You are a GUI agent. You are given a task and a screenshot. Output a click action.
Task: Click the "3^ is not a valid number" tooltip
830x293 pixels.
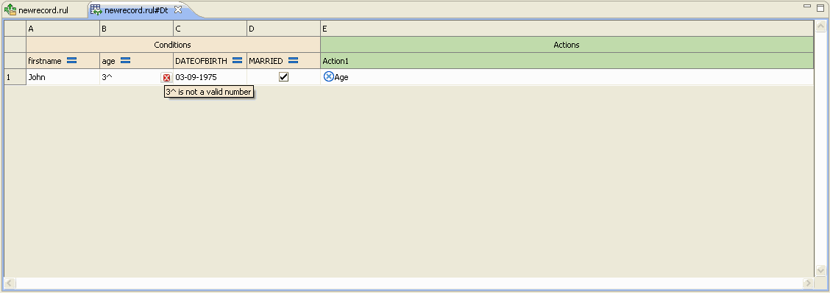(x=208, y=92)
